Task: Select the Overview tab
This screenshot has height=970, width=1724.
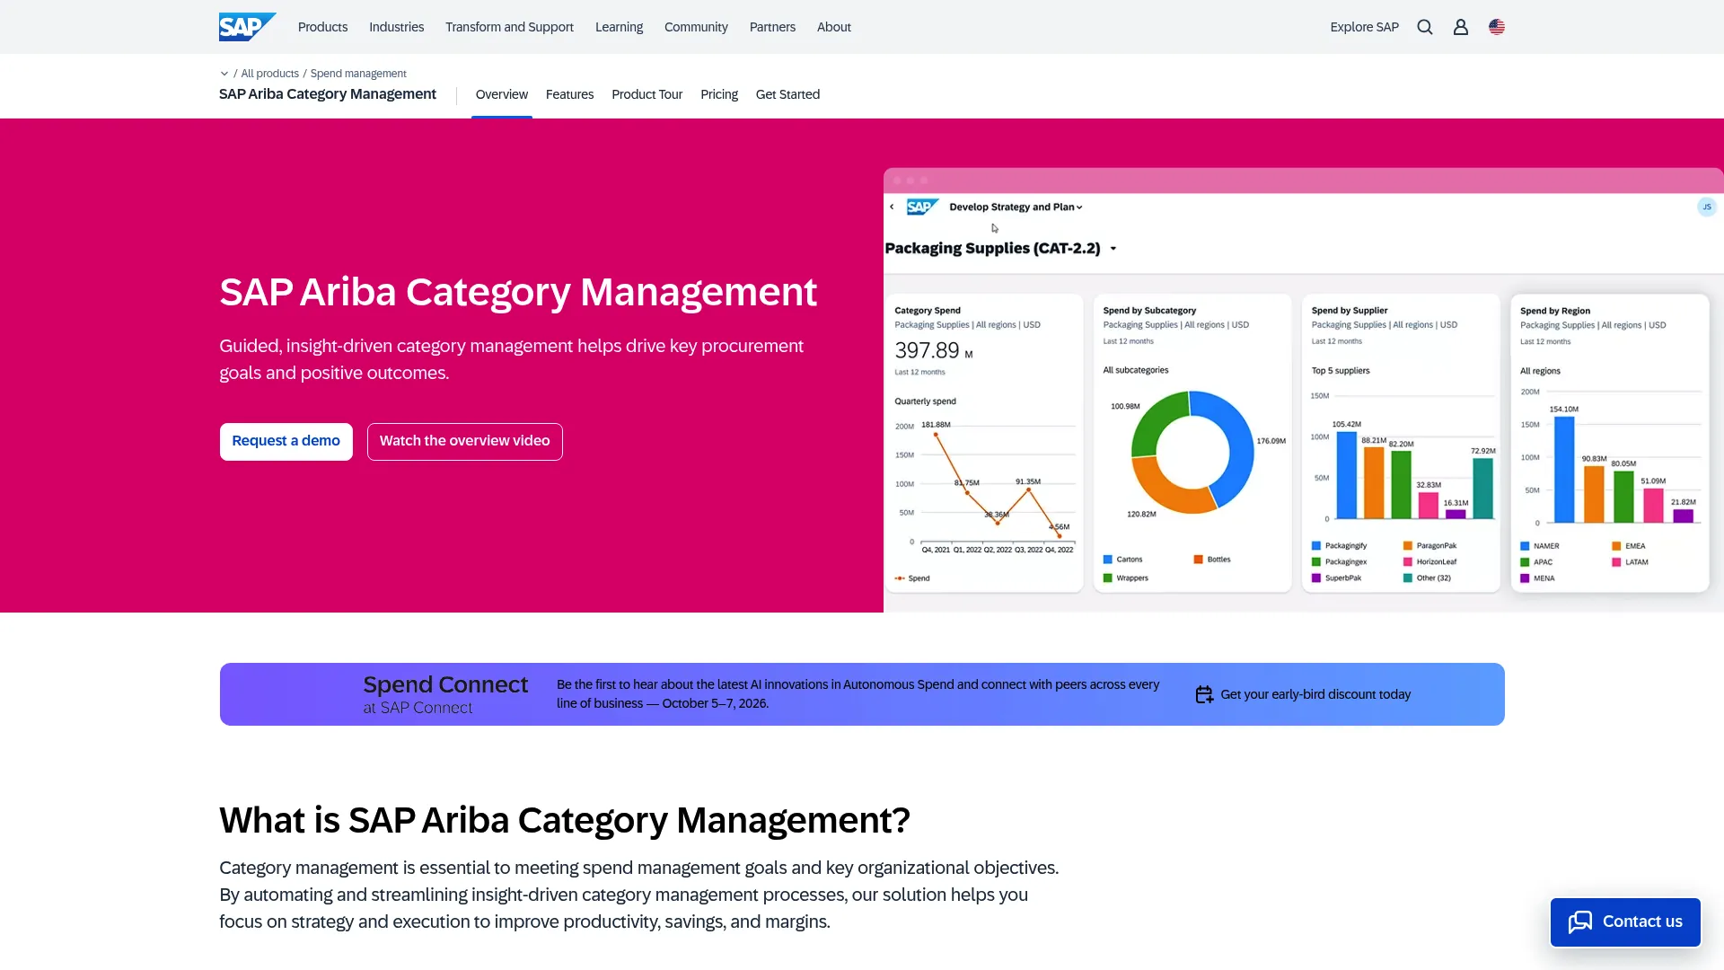Action: click(502, 94)
